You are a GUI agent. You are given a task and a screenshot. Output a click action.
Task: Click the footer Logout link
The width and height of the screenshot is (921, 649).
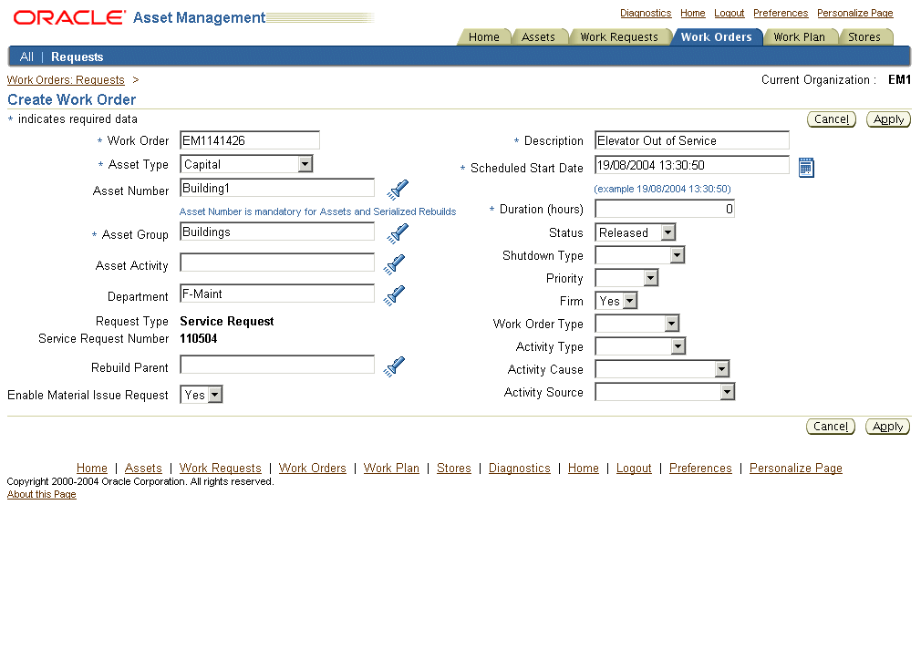[x=634, y=469]
